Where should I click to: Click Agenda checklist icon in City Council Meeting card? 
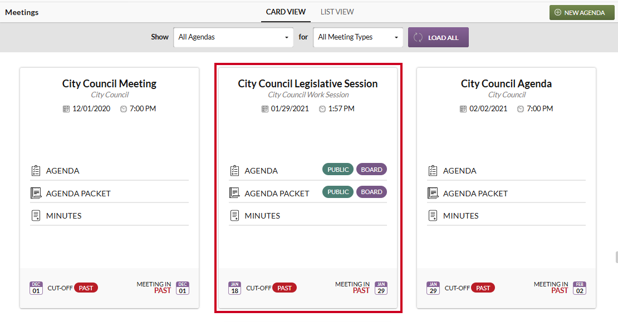(36, 170)
